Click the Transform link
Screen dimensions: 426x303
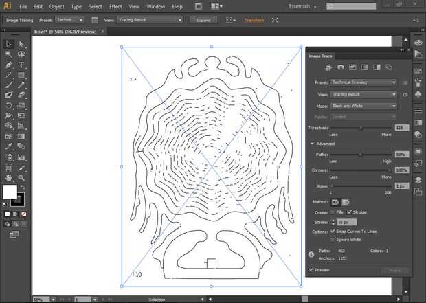point(254,20)
